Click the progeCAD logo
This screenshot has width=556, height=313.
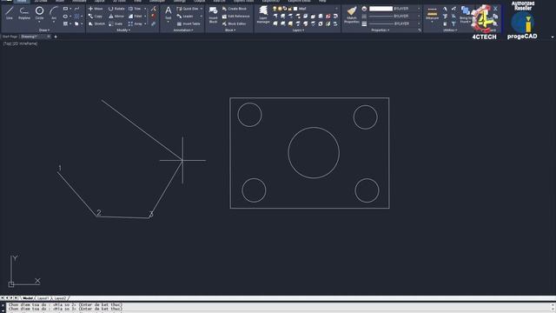522,25
